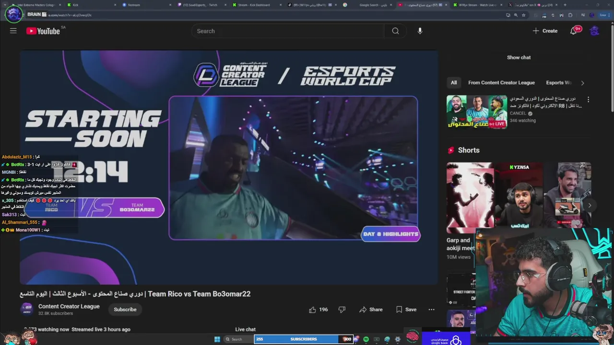Open the YouTube notifications bell

click(x=574, y=31)
